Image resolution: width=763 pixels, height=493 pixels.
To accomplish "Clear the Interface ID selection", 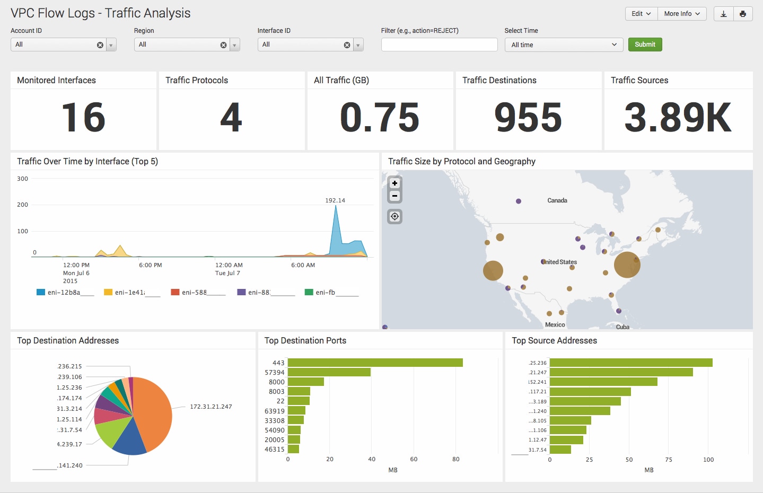I will pyautogui.click(x=347, y=45).
